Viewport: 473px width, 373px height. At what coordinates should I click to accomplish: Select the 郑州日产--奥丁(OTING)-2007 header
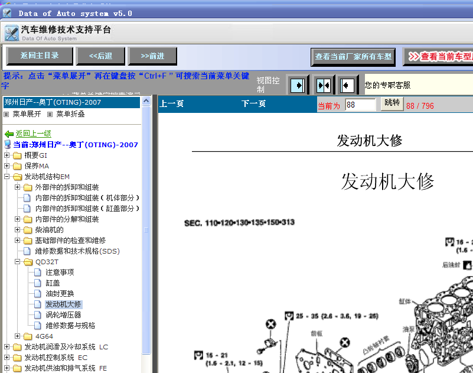coord(71,102)
